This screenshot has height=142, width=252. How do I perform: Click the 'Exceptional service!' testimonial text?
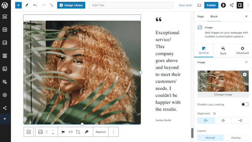click(x=167, y=36)
